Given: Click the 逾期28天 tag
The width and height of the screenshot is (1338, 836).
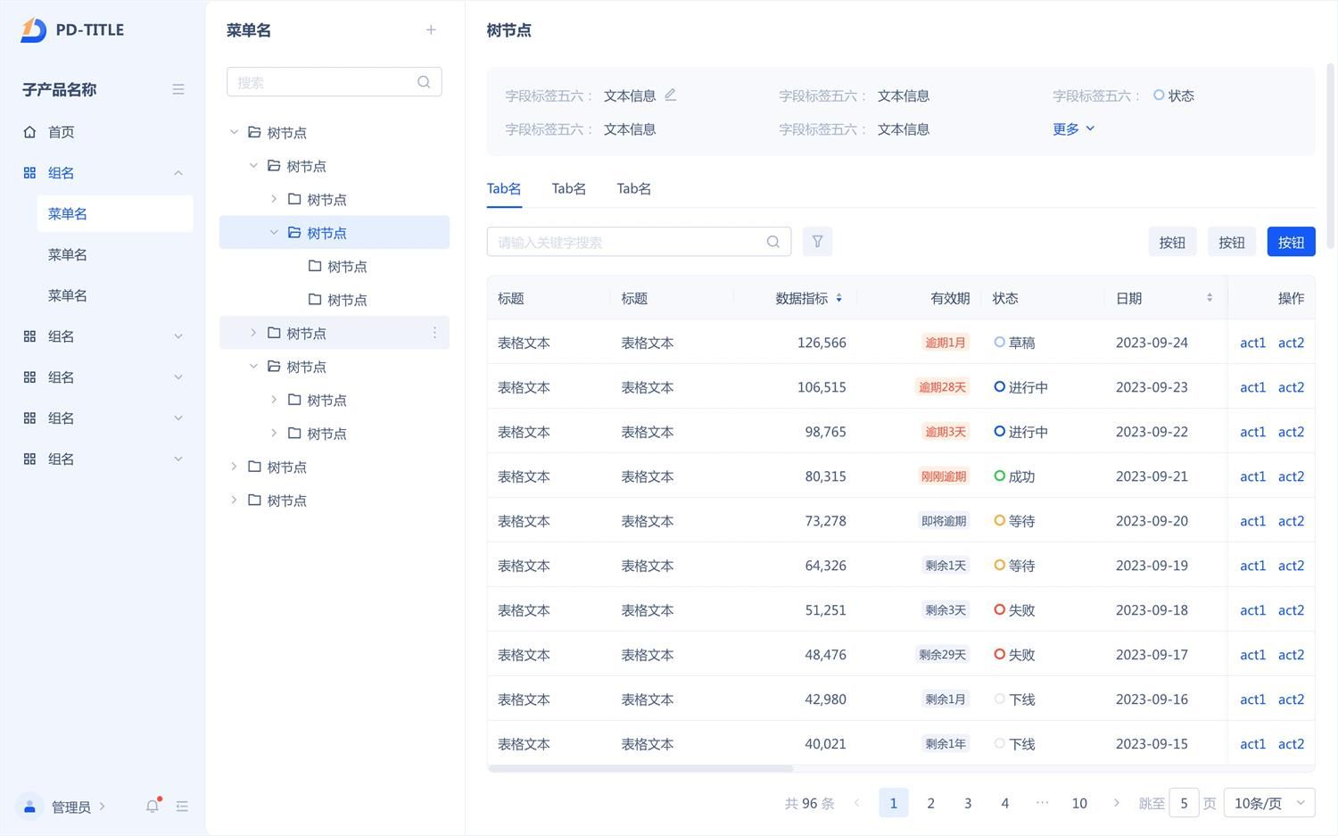Looking at the screenshot, I should pyautogui.click(x=942, y=387).
